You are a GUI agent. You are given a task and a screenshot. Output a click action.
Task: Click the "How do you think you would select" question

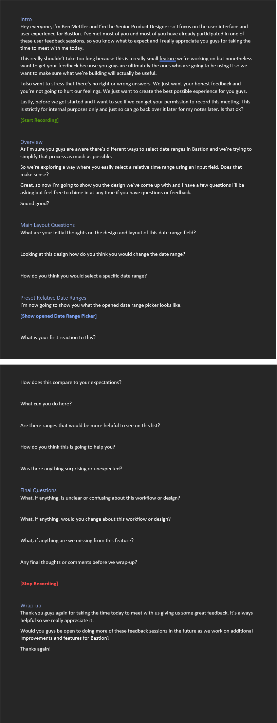[x=84, y=276]
